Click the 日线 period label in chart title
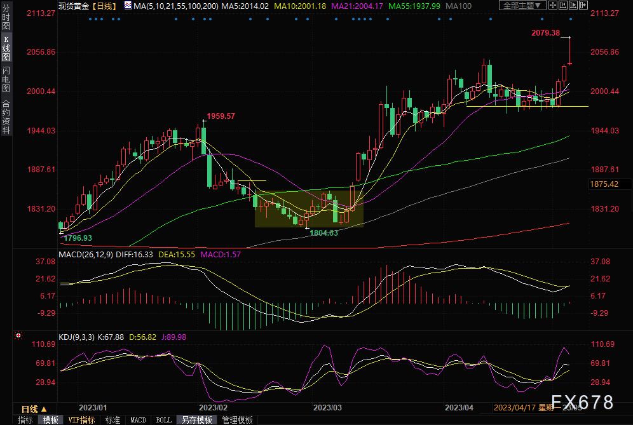 104,6
